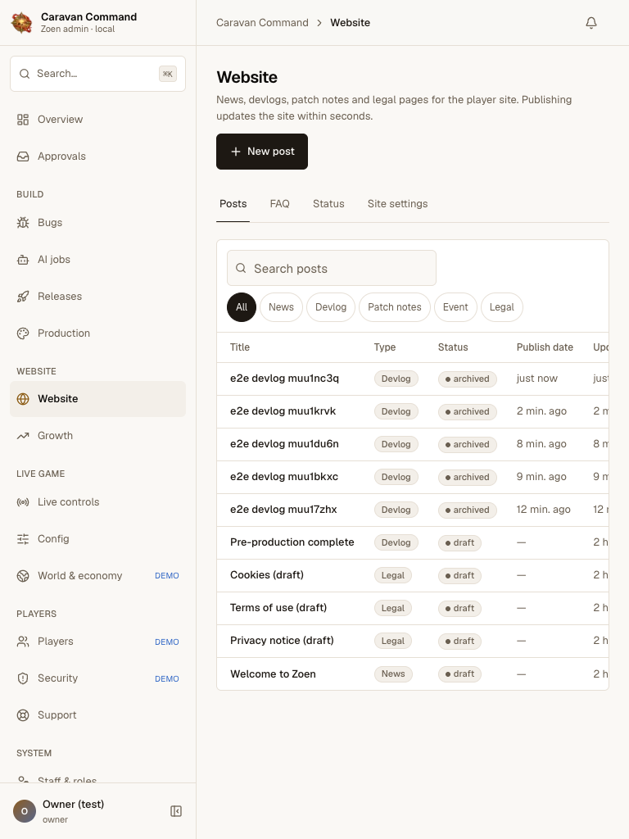Focus the sidebar Search field
The image size is (629, 839).
click(x=98, y=74)
